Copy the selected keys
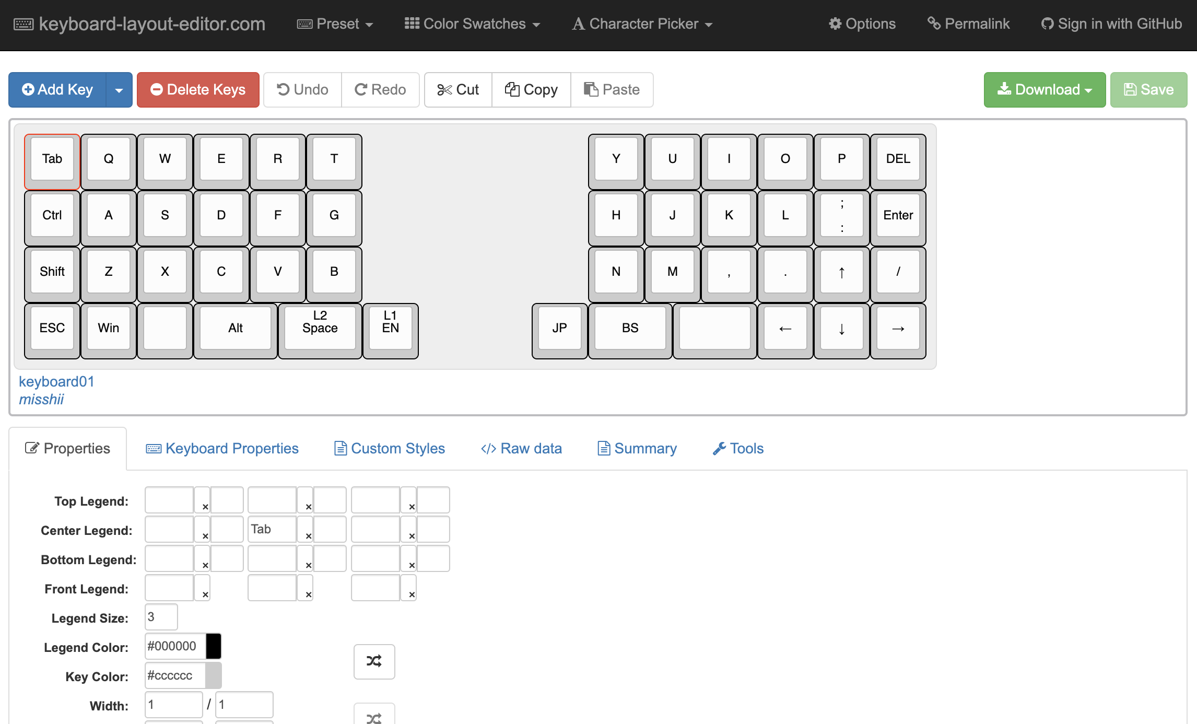The image size is (1197, 724). (x=531, y=90)
